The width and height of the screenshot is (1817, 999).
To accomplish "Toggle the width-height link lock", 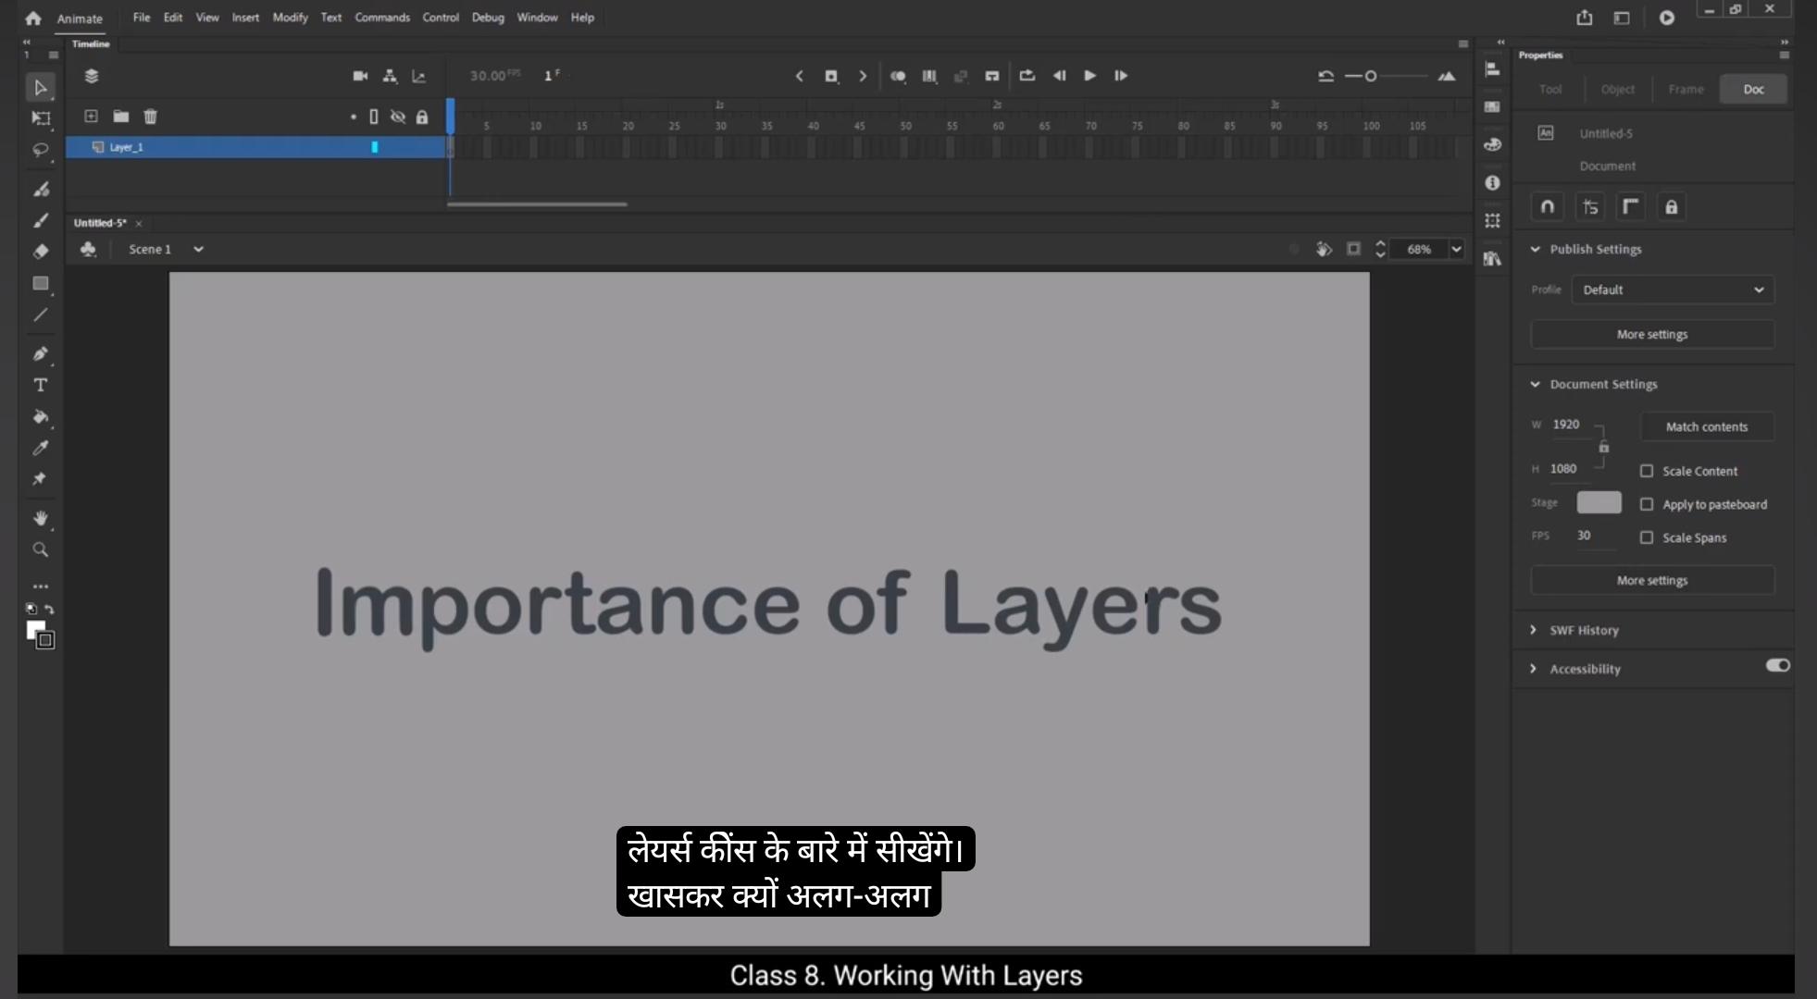I will [1604, 448].
